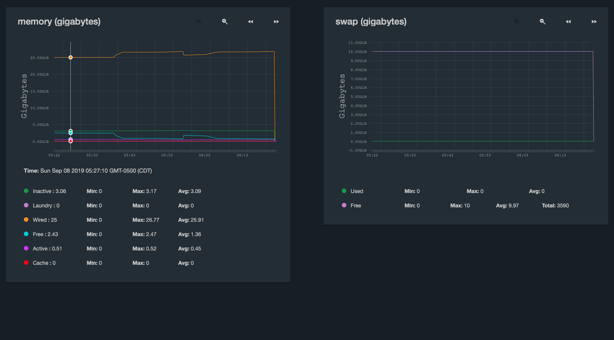Click '05:43' tick on memory time axis

point(129,155)
